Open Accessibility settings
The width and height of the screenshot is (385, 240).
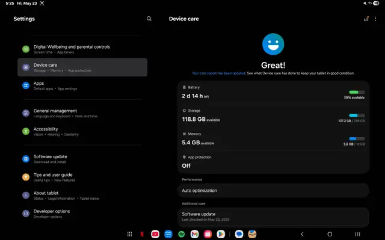(x=82, y=131)
